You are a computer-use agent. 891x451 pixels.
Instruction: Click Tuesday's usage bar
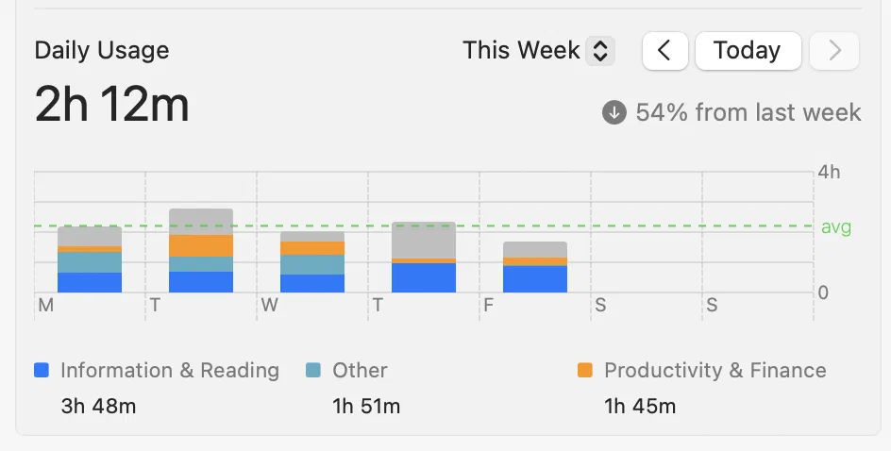point(201,250)
